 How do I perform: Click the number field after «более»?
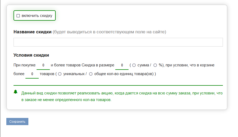pos(32,74)
